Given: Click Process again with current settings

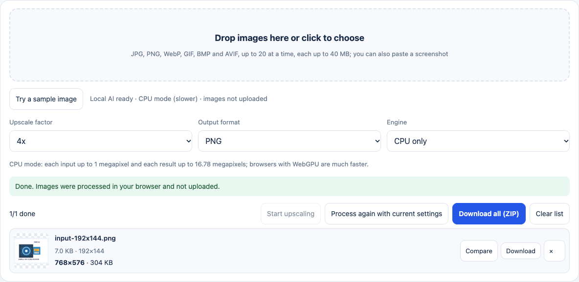Looking at the screenshot, I should 387,214.
